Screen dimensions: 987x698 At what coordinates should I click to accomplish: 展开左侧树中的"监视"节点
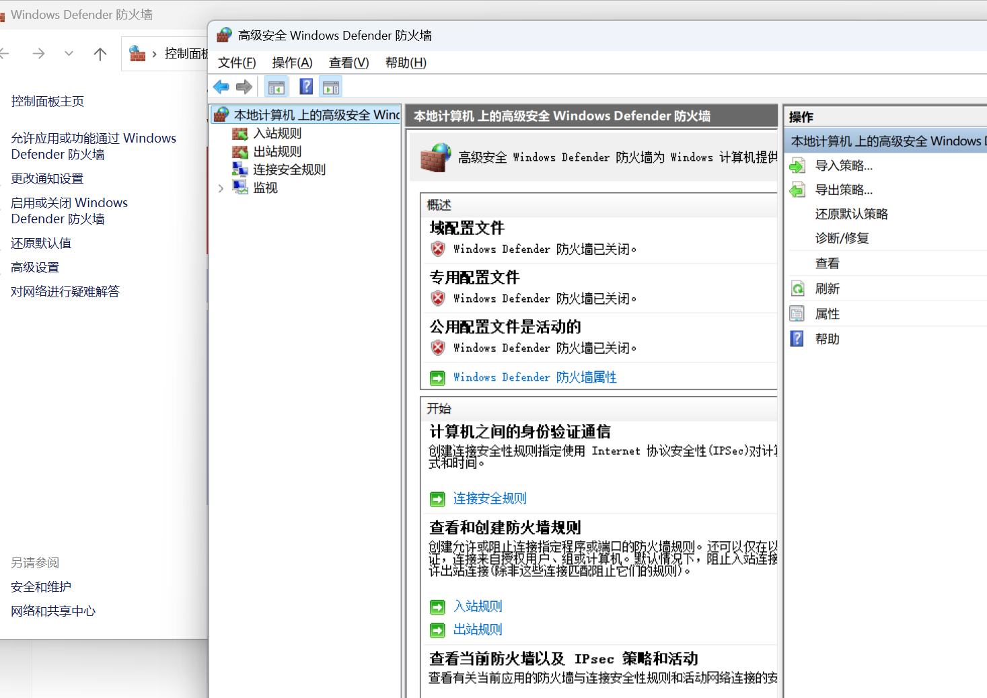click(221, 188)
